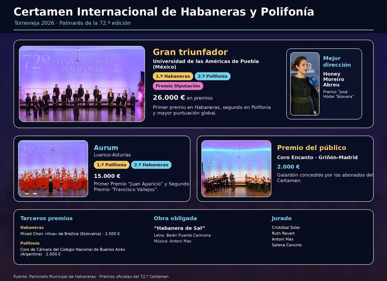Click jury member "Ruth Revert"

283,233
